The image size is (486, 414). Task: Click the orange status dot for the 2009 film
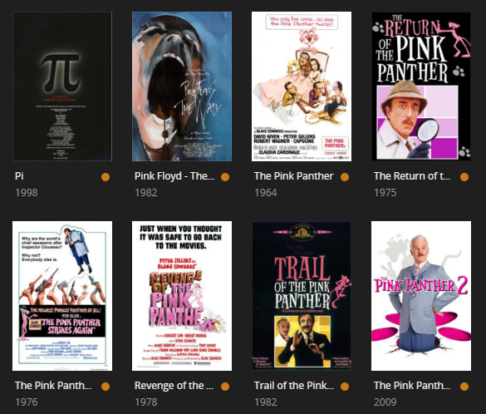[x=464, y=387]
